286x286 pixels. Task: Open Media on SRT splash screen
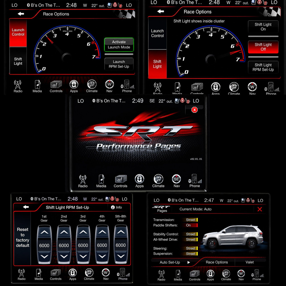[x=101, y=181]
